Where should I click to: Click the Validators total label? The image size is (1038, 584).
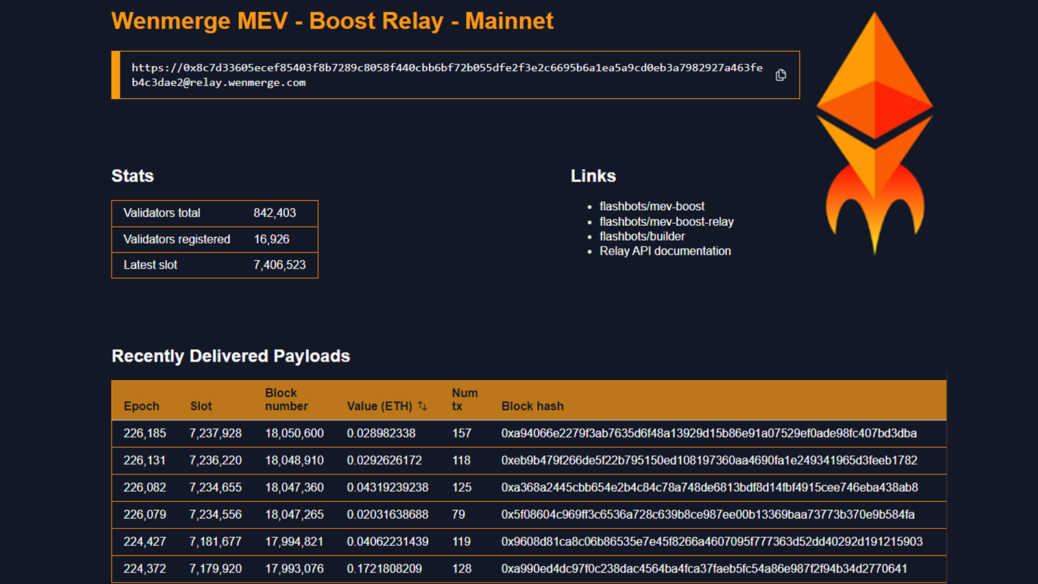click(162, 213)
